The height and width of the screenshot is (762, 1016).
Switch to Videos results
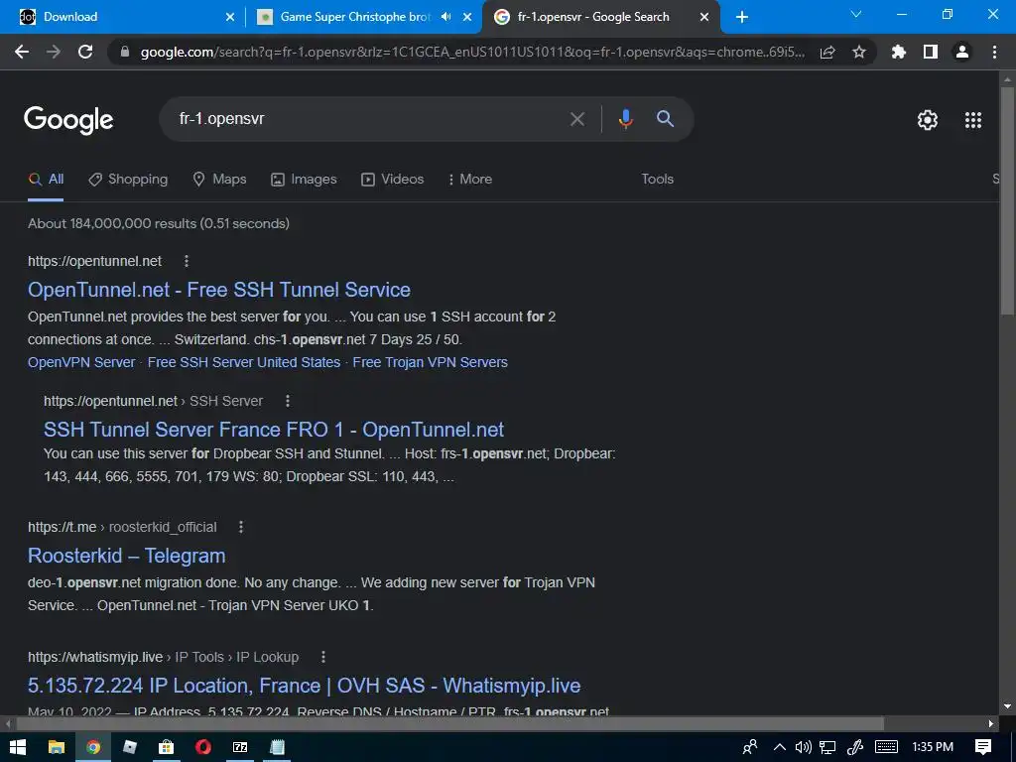pyautogui.click(x=392, y=179)
